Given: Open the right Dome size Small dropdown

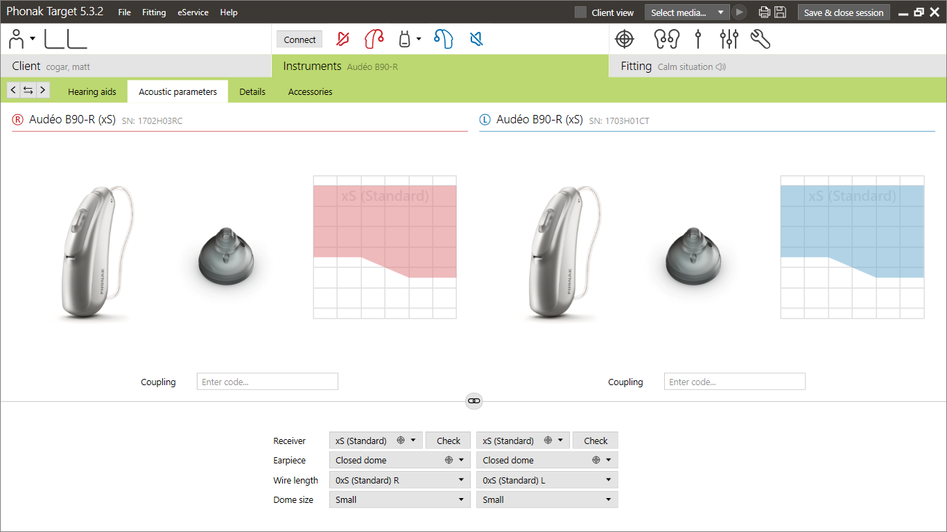Looking at the screenshot, I should click(399, 499).
